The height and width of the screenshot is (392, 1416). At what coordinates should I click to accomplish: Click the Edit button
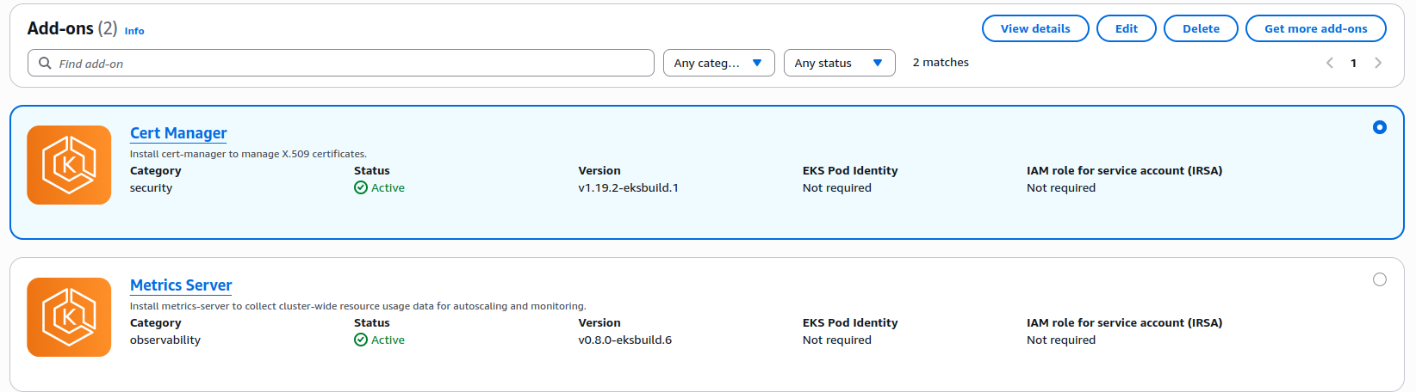[x=1126, y=28]
